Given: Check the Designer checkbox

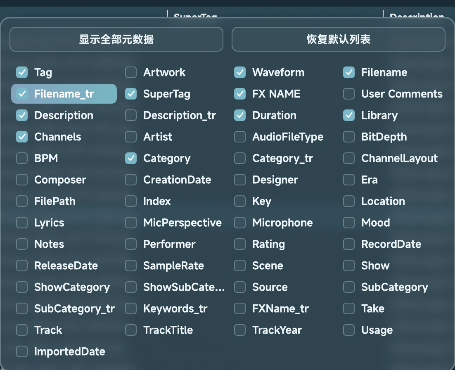Looking at the screenshot, I should (240, 180).
